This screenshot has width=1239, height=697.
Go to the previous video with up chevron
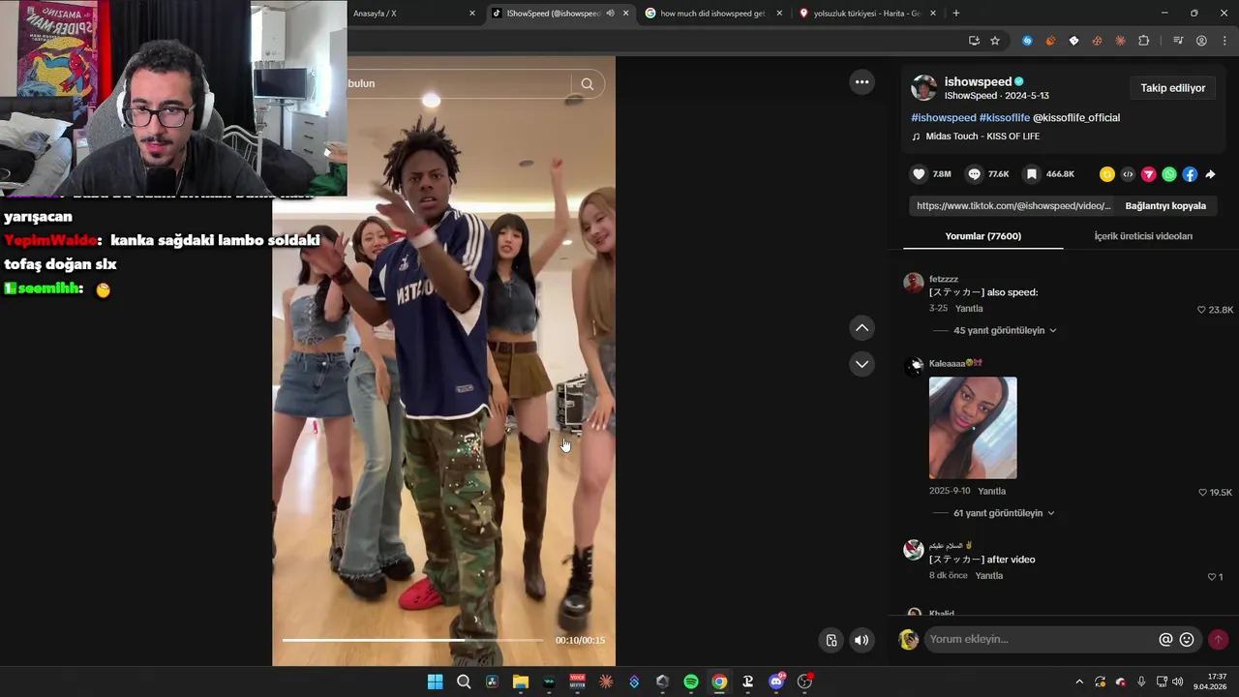tap(861, 328)
